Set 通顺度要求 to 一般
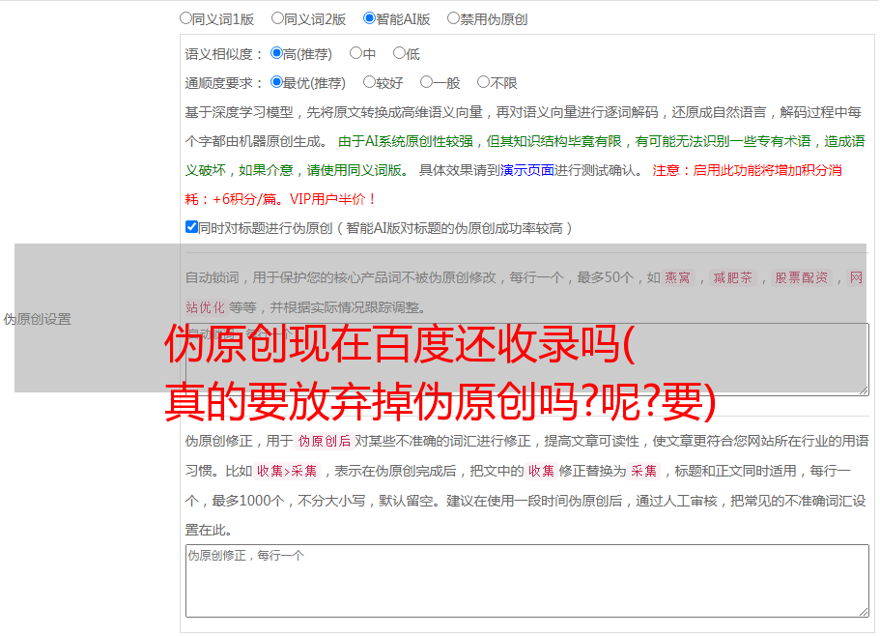 427,82
